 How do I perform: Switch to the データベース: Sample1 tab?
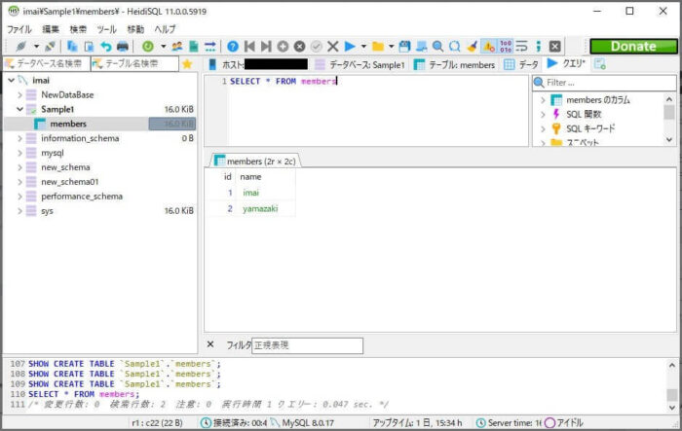pos(360,64)
